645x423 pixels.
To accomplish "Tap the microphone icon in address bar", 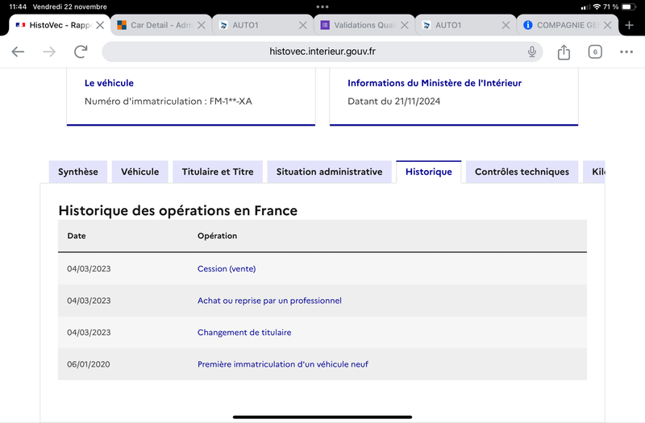I will coord(532,52).
